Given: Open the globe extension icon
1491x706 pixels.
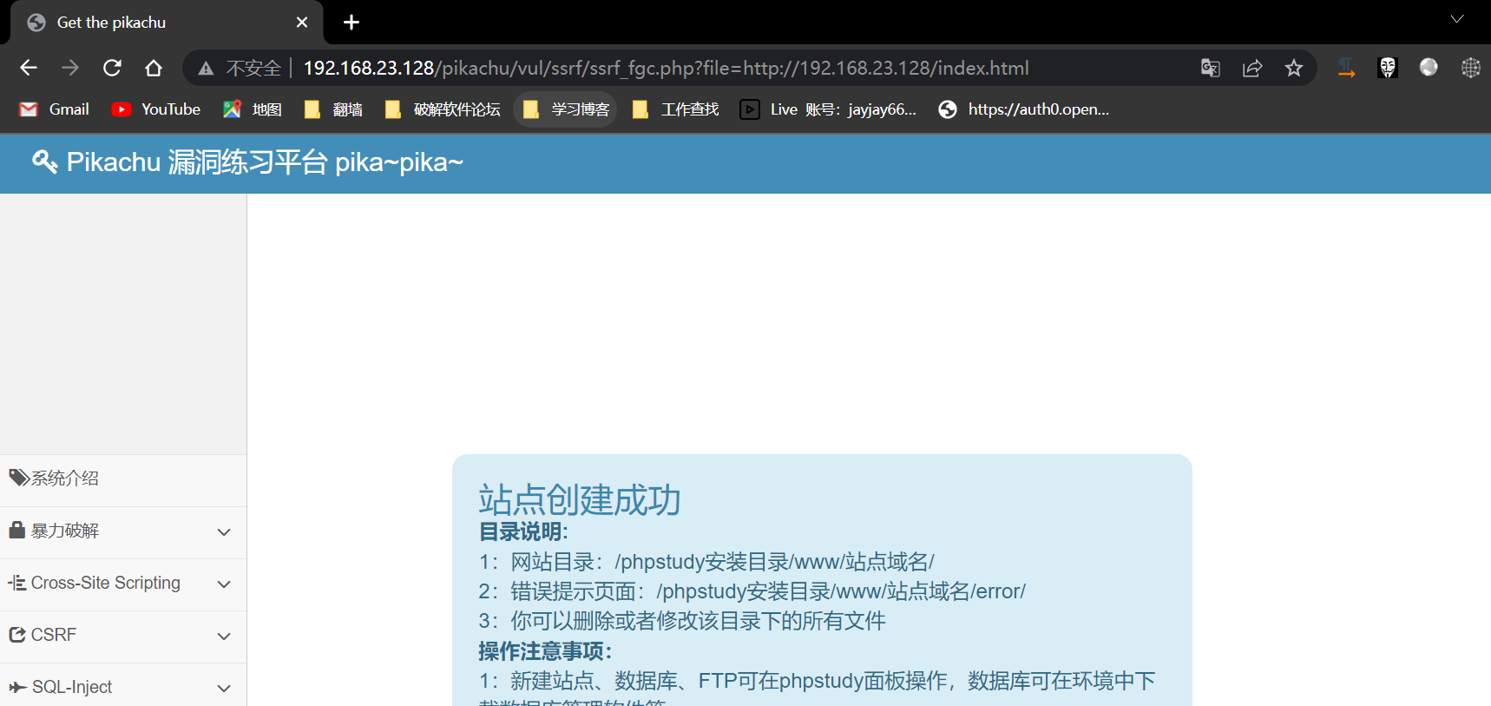Looking at the screenshot, I should (x=1470, y=68).
